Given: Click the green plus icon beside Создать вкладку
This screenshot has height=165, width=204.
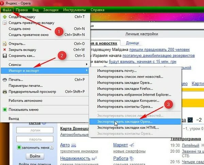Looking at the screenshot, I should tap(5, 17).
